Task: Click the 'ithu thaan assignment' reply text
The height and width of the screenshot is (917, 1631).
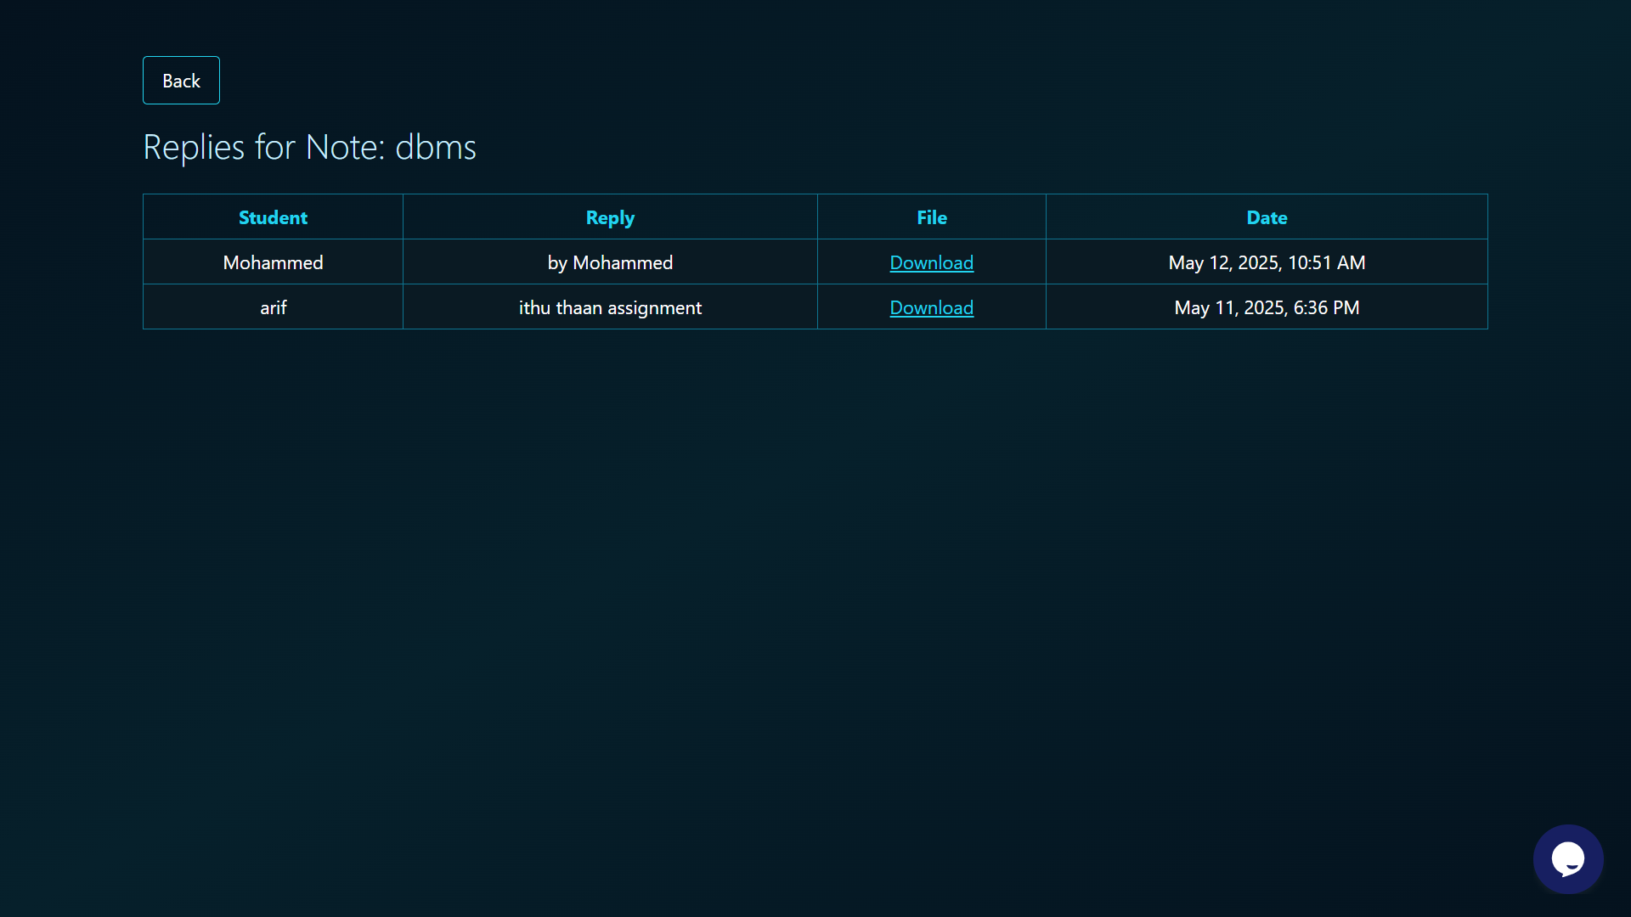Action: (x=610, y=307)
